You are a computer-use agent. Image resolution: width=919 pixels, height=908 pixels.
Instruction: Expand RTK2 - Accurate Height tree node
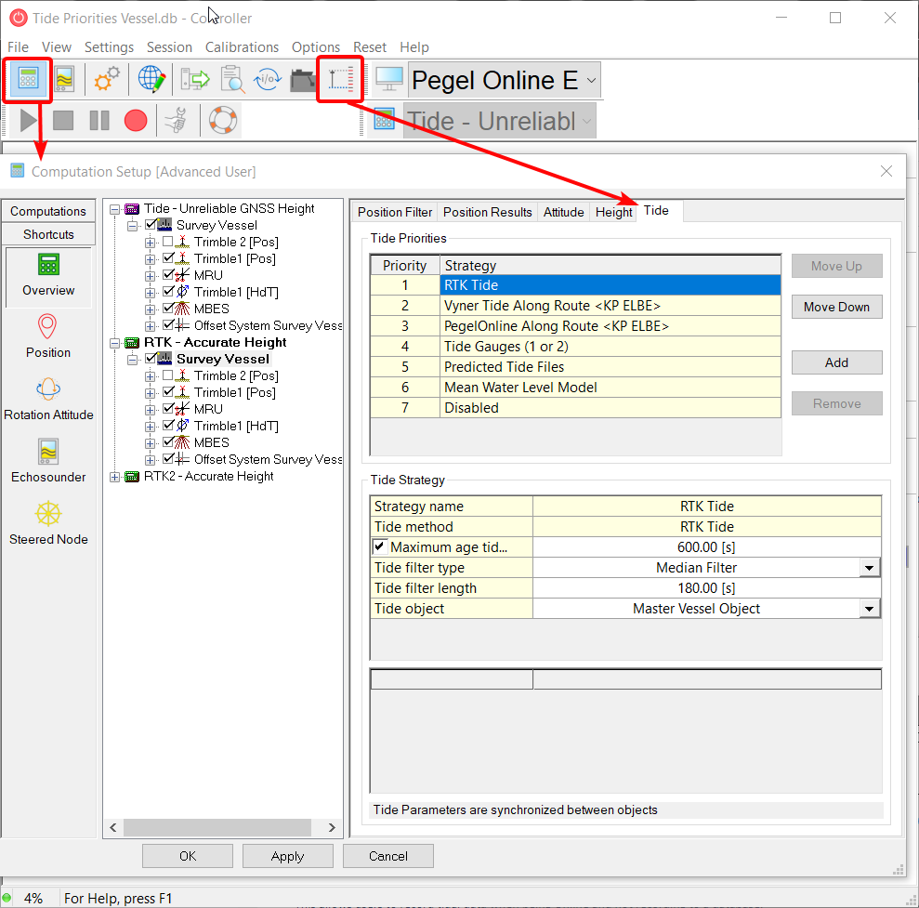pos(115,477)
